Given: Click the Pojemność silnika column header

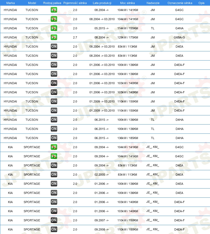Looking at the screenshot, I should pos(75,3).
